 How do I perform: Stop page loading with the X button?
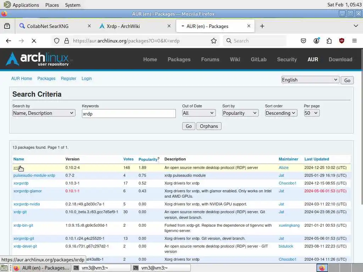[x=34, y=41]
